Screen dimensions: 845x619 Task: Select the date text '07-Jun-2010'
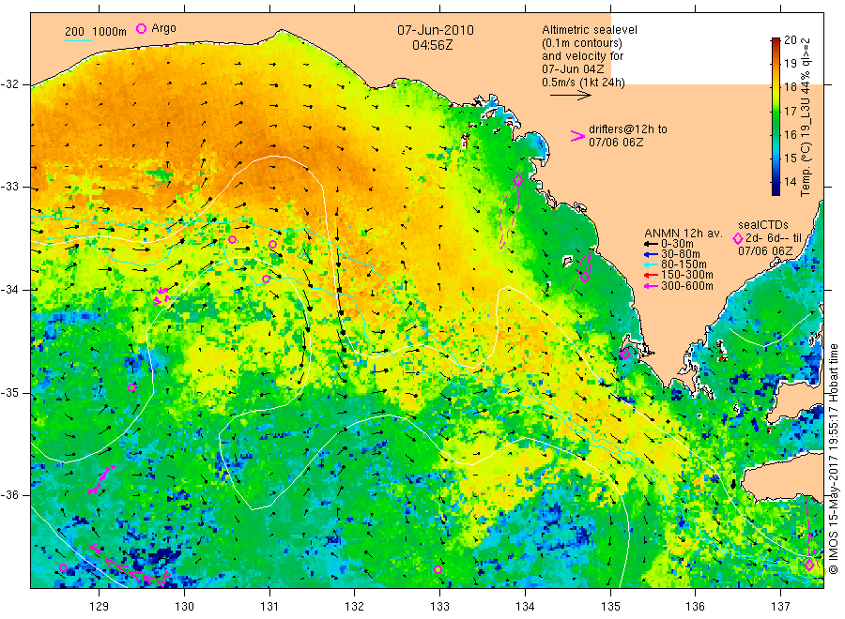click(436, 30)
